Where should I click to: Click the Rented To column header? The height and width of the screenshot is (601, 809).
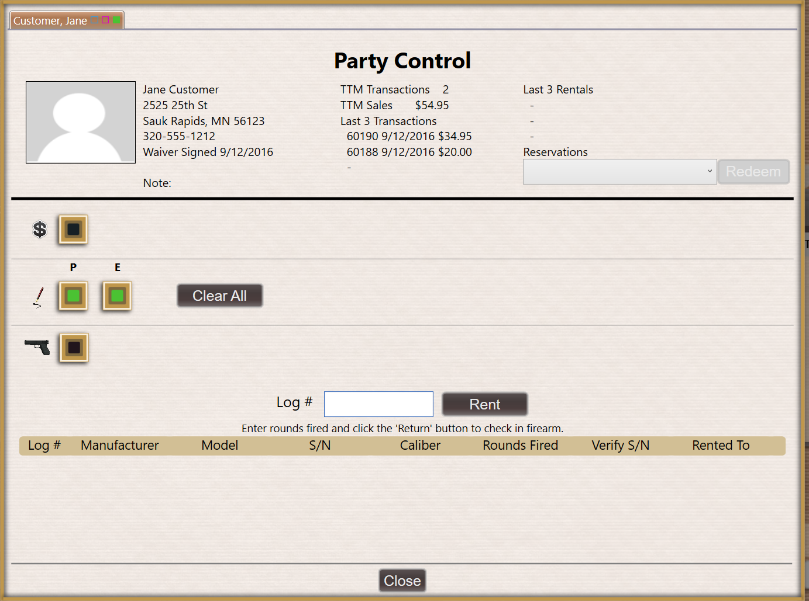click(x=721, y=445)
